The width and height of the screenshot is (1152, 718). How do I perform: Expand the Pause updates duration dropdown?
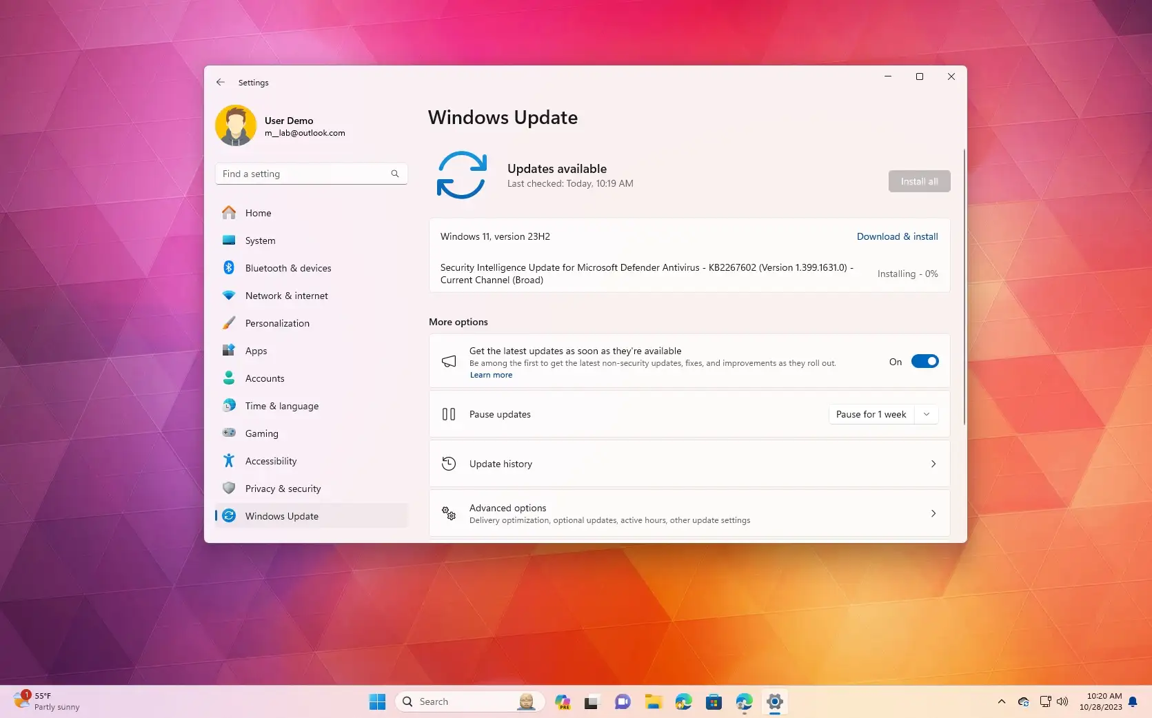point(927,414)
